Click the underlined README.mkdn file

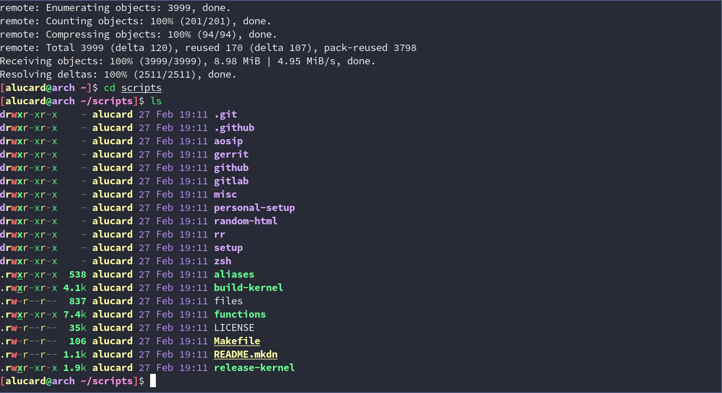246,355
